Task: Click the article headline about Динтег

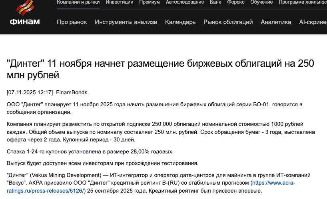Action: click(160, 69)
